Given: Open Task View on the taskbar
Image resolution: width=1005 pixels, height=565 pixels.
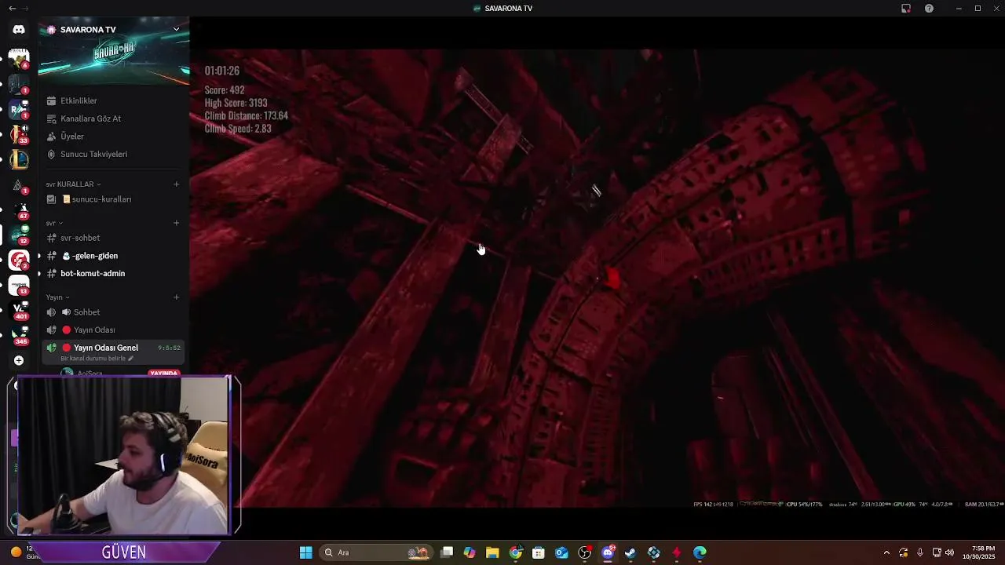Looking at the screenshot, I should 447,552.
